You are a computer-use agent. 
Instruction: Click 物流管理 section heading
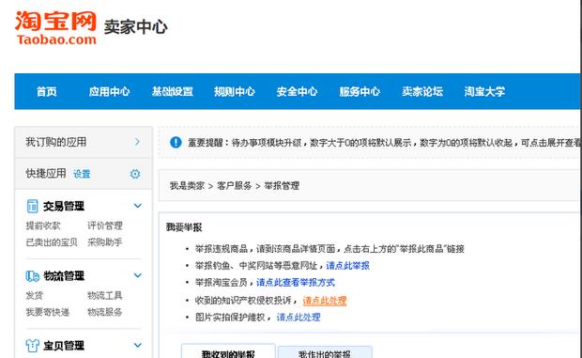point(64,276)
